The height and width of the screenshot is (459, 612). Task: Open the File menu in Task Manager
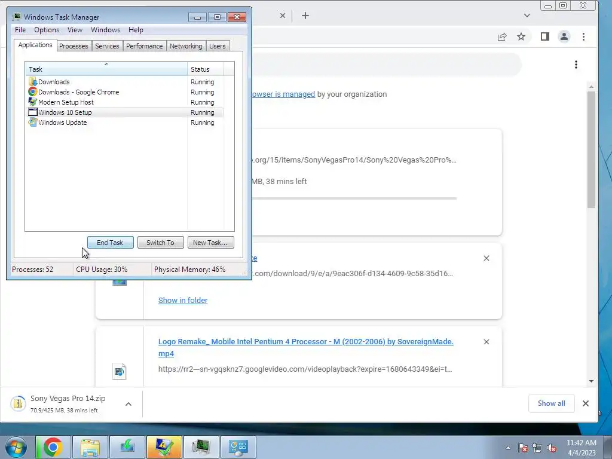click(20, 30)
